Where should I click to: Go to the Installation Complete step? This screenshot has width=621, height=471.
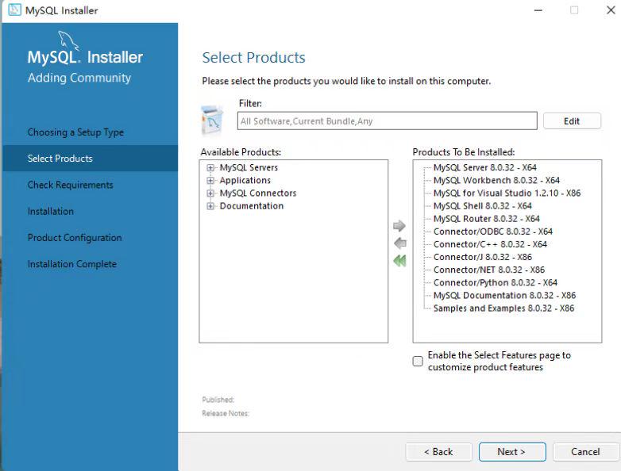[x=72, y=264]
